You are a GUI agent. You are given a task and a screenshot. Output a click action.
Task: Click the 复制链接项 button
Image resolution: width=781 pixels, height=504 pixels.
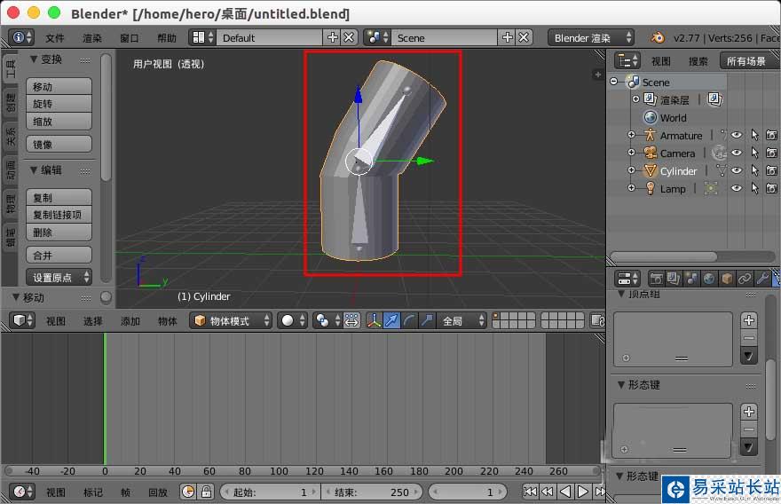(59, 215)
